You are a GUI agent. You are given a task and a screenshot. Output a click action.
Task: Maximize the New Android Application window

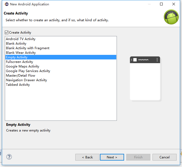point(161,4)
